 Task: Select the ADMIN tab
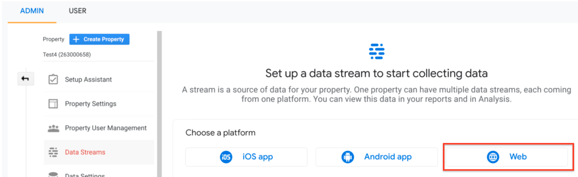pos(32,11)
